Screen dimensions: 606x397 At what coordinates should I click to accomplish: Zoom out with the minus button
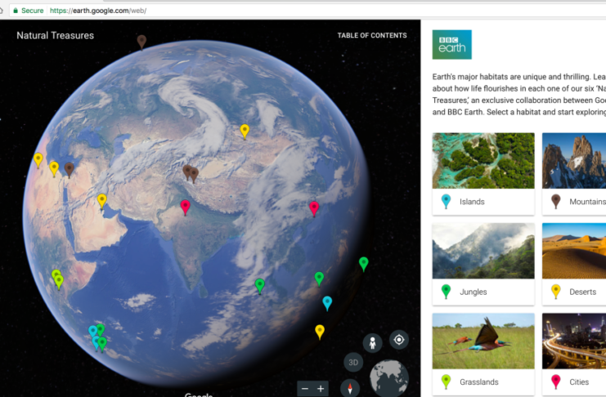coord(305,389)
